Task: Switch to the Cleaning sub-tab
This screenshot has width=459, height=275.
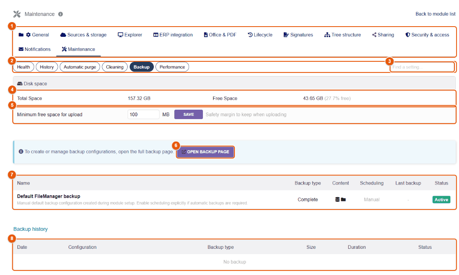Action: tap(115, 67)
